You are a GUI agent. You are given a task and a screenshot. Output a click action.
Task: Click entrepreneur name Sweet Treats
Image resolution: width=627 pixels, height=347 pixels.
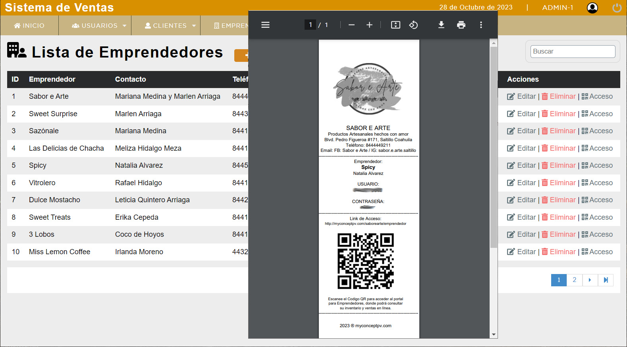pyautogui.click(x=50, y=217)
